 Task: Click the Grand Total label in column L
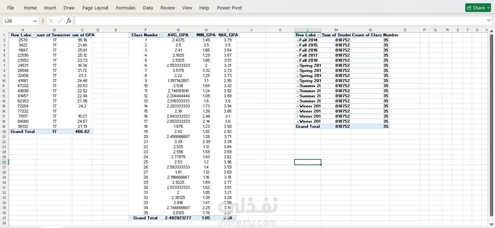pyautogui.click(x=308, y=127)
